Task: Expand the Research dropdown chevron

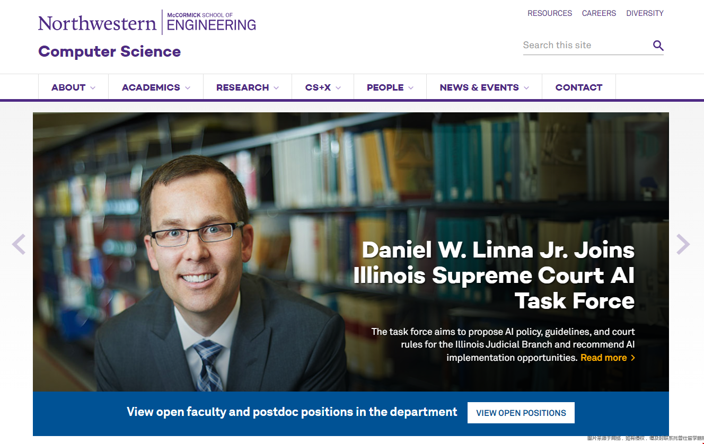Action: pyautogui.click(x=276, y=88)
